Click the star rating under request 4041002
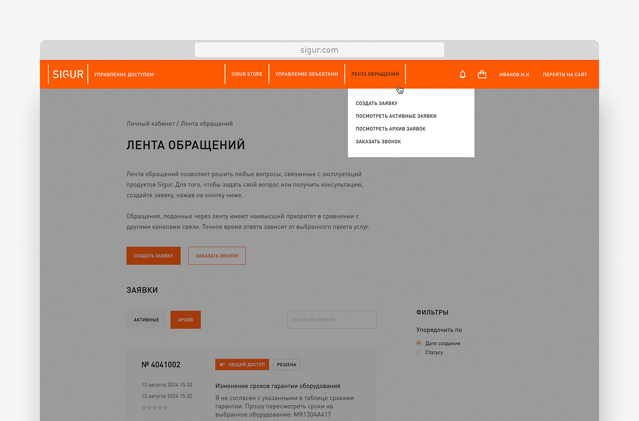639x421 pixels. coord(155,407)
